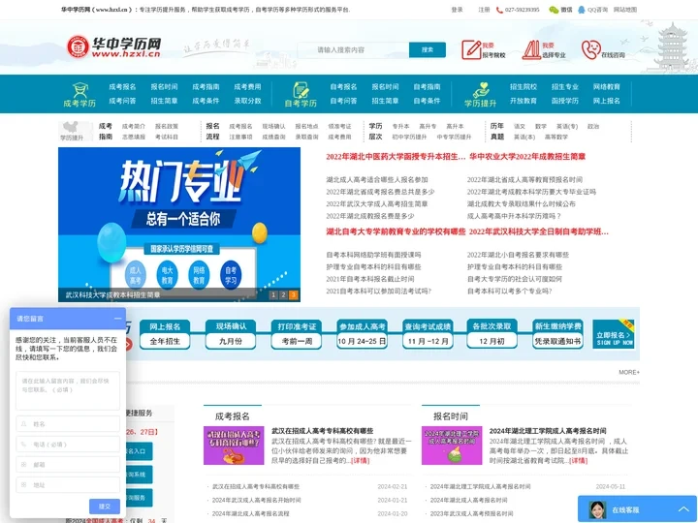Click [详情] link in the 成考报名 article
Screen dimensions: 698x523
[360, 461]
